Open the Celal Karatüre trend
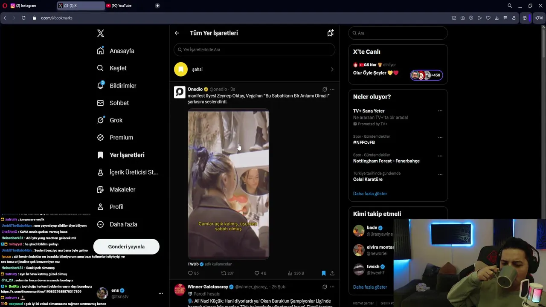Image resolution: width=546 pixels, height=307 pixels. (x=368, y=179)
